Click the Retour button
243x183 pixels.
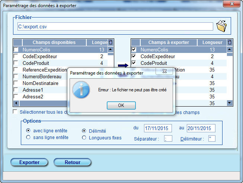[x=73, y=162]
